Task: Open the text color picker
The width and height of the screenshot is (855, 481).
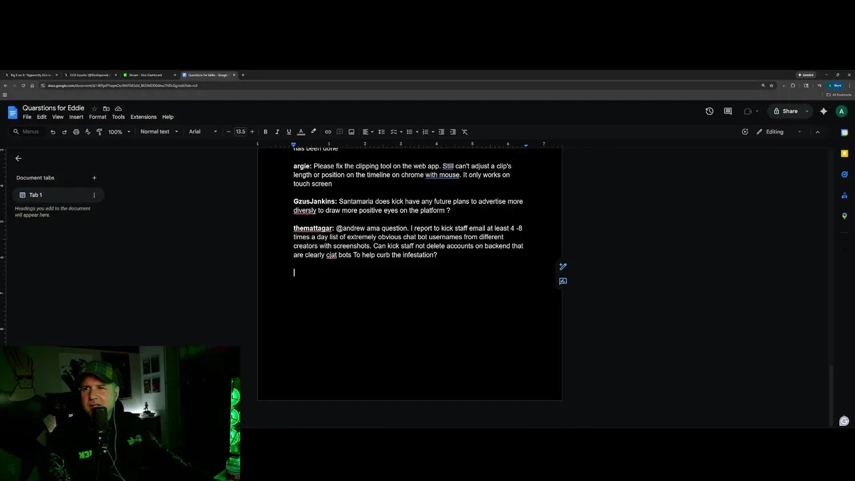Action: [x=301, y=132]
